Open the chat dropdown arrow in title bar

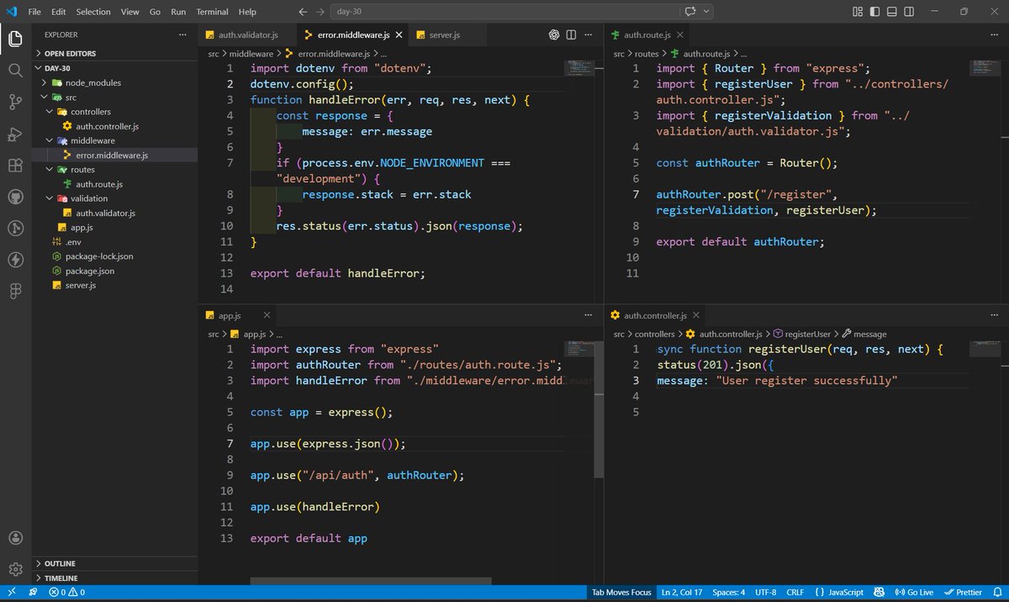pyautogui.click(x=706, y=12)
